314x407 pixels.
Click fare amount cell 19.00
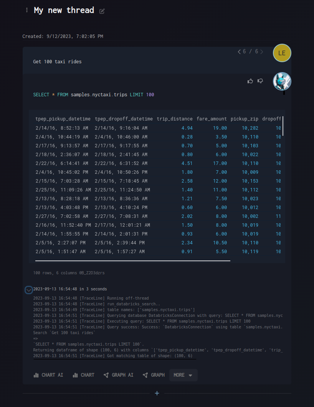(x=220, y=128)
